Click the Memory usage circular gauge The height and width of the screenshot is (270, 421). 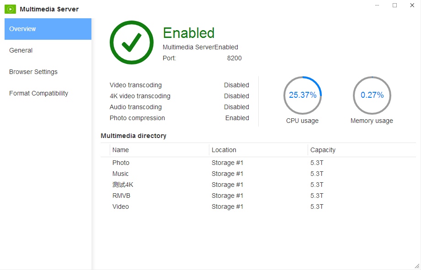tap(372, 95)
